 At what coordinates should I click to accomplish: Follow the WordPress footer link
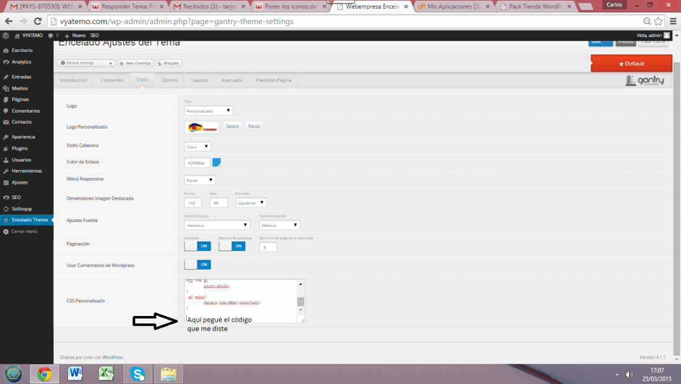point(113,357)
